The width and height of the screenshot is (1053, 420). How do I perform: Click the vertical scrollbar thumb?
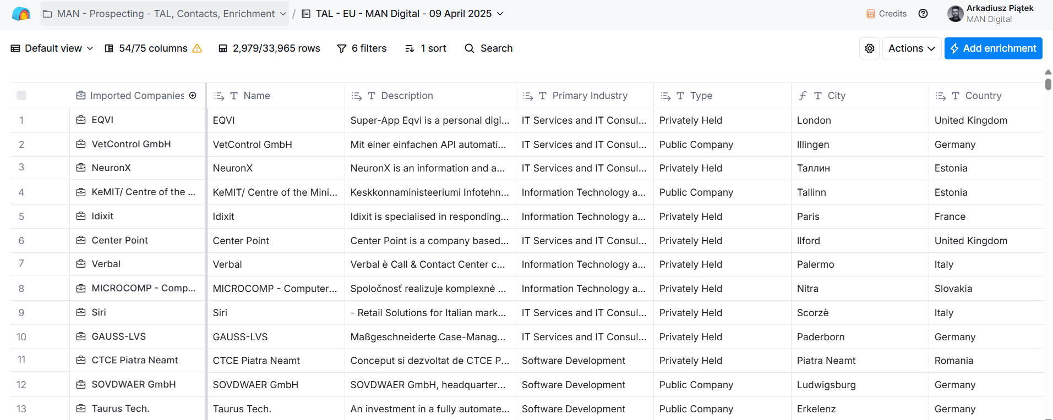[1048, 84]
